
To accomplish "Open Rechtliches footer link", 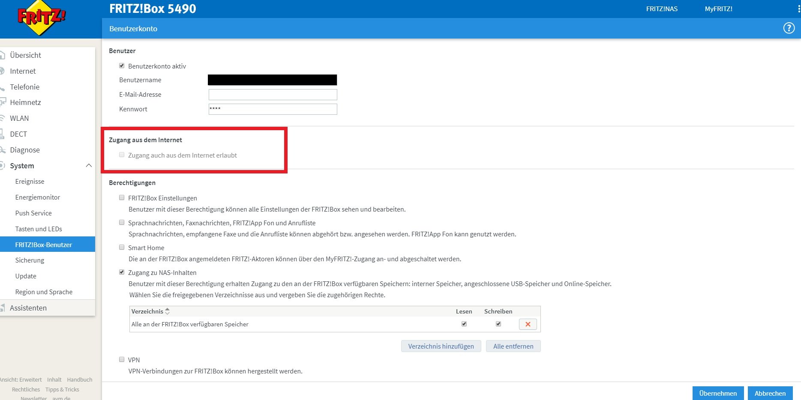I will point(26,389).
